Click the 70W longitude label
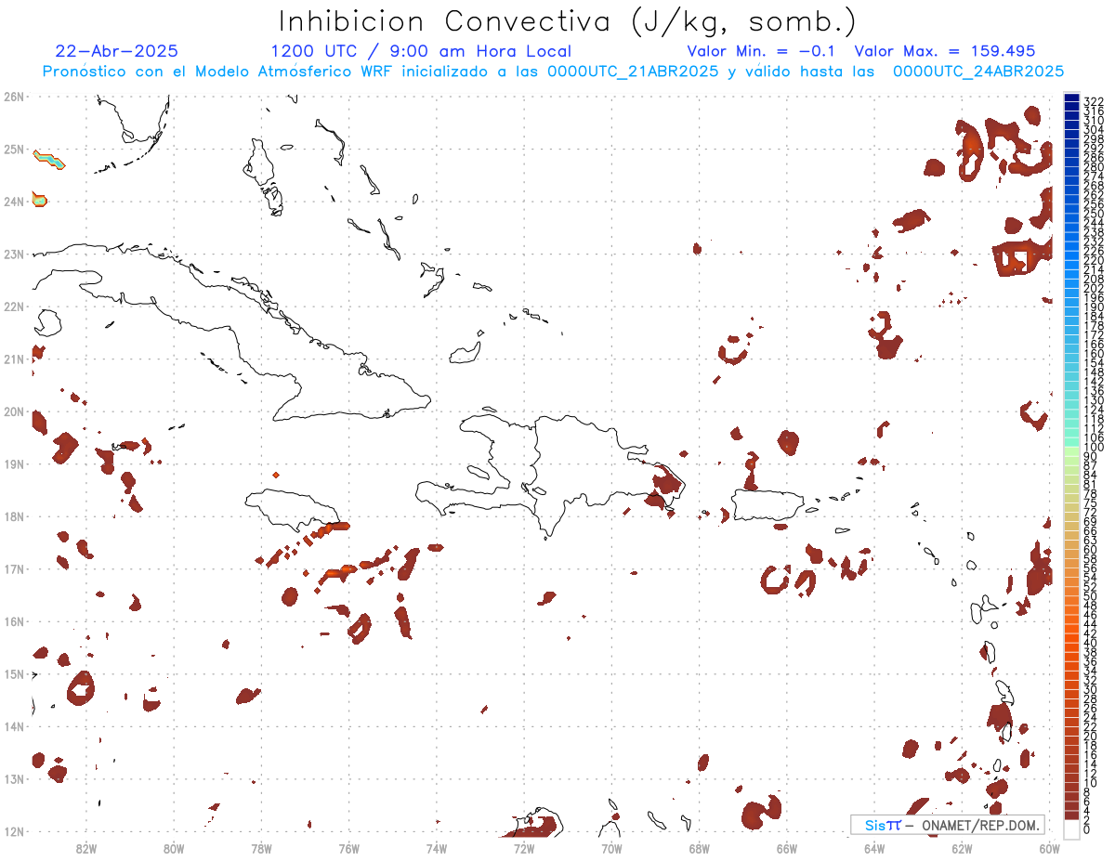The height and width of the screenshot is (861, 1115). click(x=611, y=847)
